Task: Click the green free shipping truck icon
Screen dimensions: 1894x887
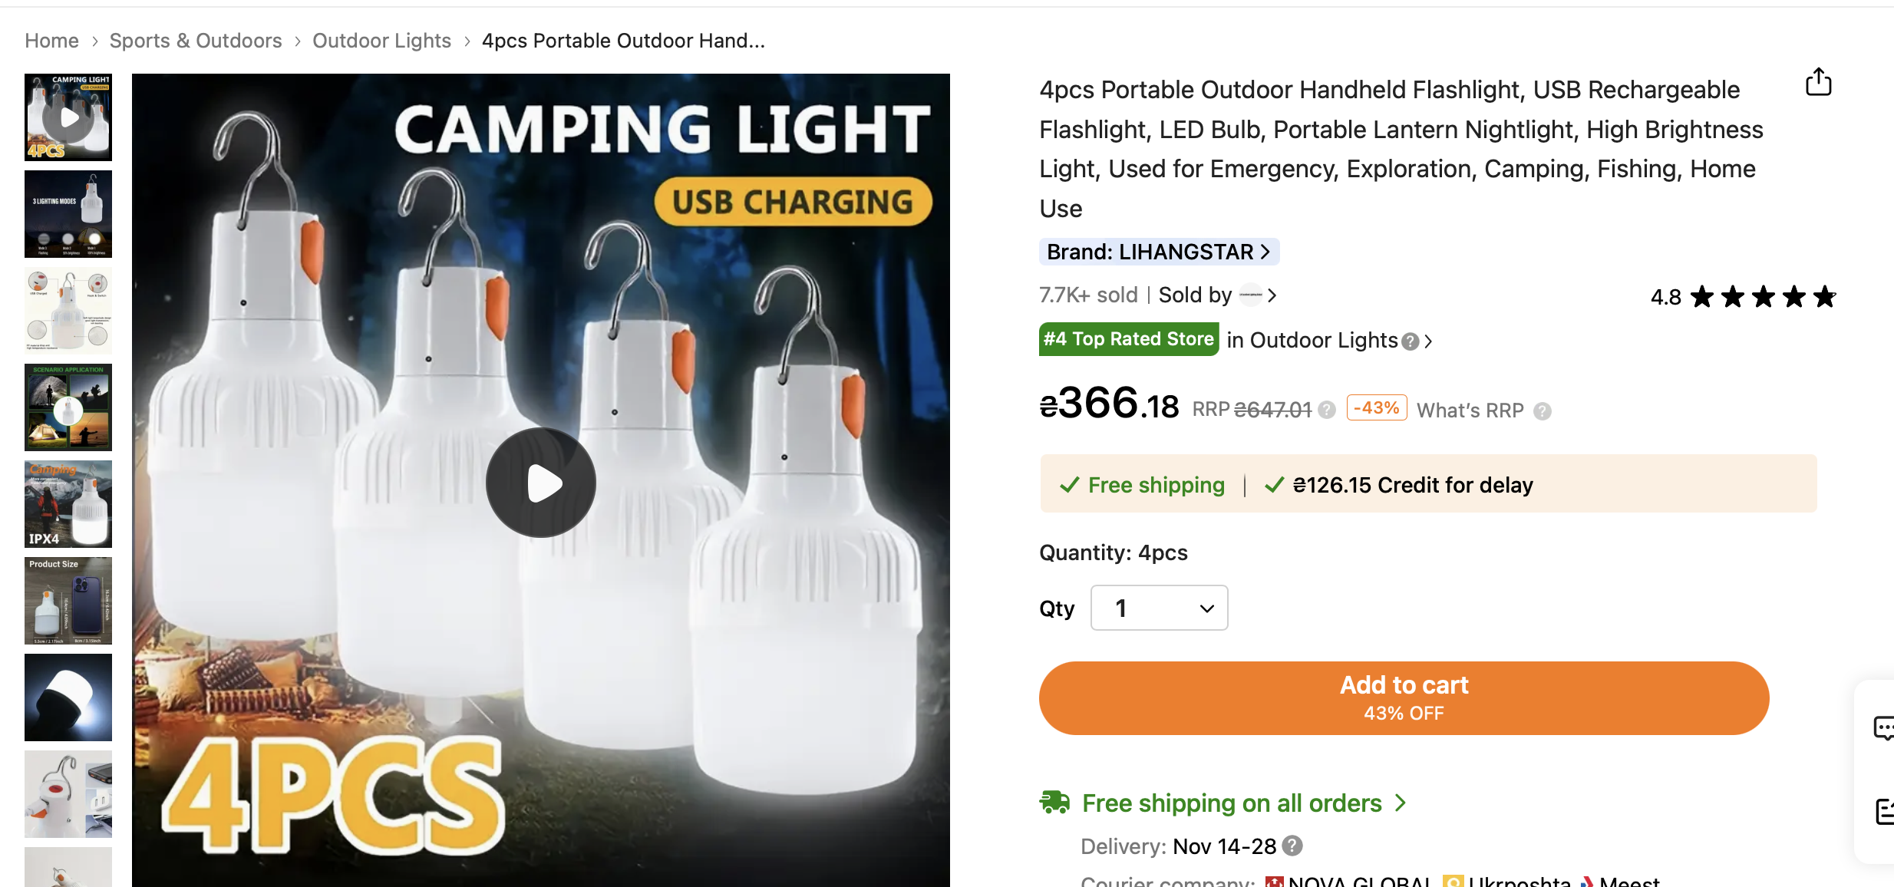Action: (1054, 803)
